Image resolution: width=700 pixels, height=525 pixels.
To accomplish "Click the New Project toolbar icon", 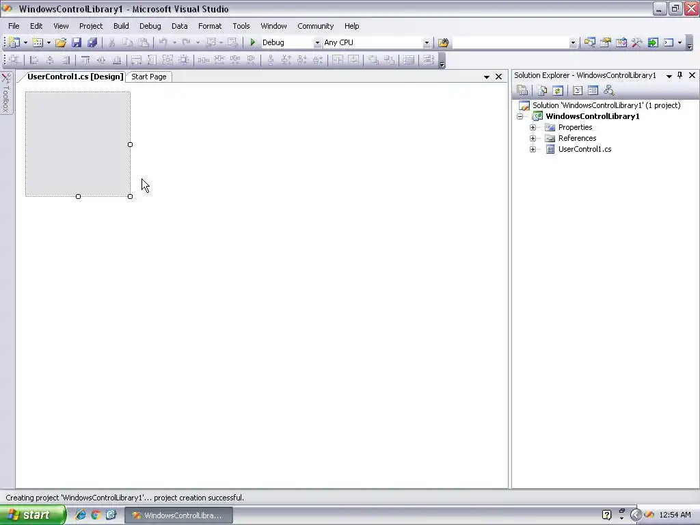I will pyautogui.click(x=14, y=42).
